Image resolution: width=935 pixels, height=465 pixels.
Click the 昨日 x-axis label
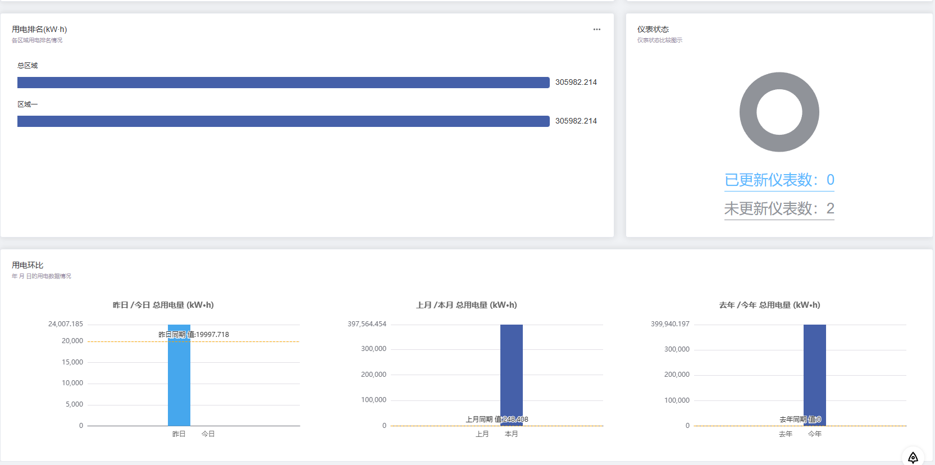179,434
